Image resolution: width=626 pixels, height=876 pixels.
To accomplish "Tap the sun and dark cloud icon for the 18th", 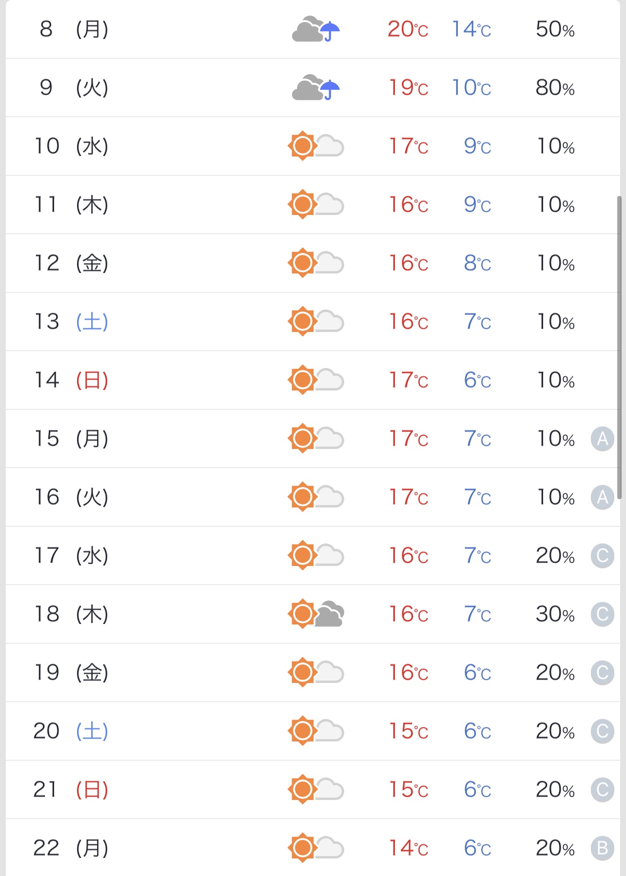I will (x=315, y=614).
